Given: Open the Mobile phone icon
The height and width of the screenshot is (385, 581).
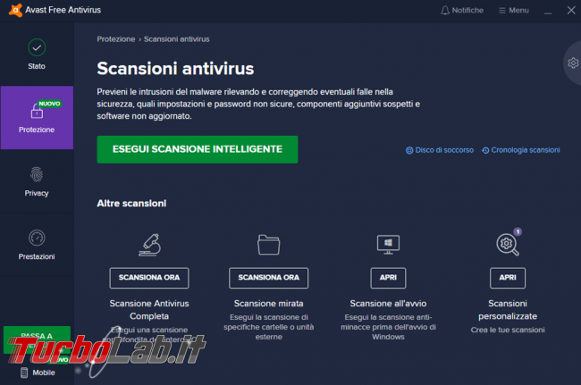Looking at the screenshot, I should (24, 372).
